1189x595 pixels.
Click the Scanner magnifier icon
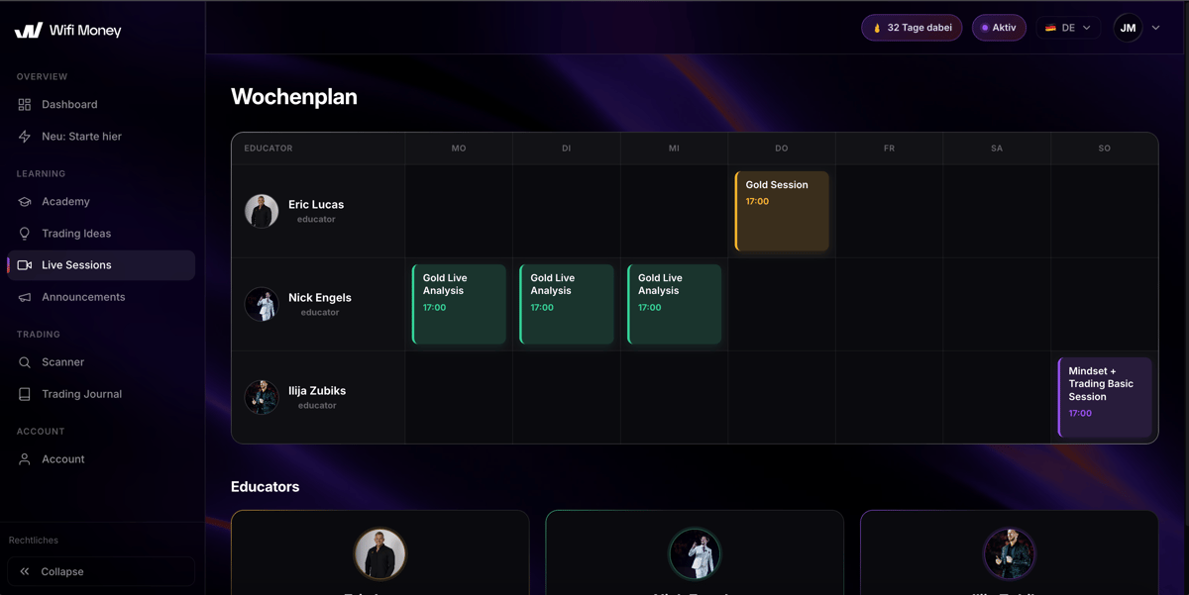click(x=25, y=362)
